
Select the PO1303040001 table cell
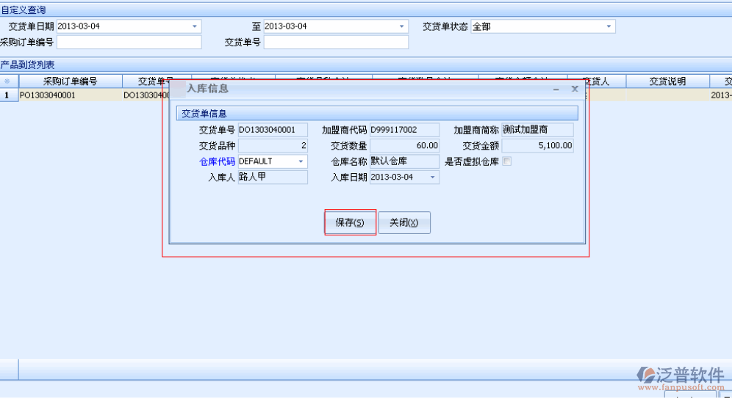coord(71,95)
